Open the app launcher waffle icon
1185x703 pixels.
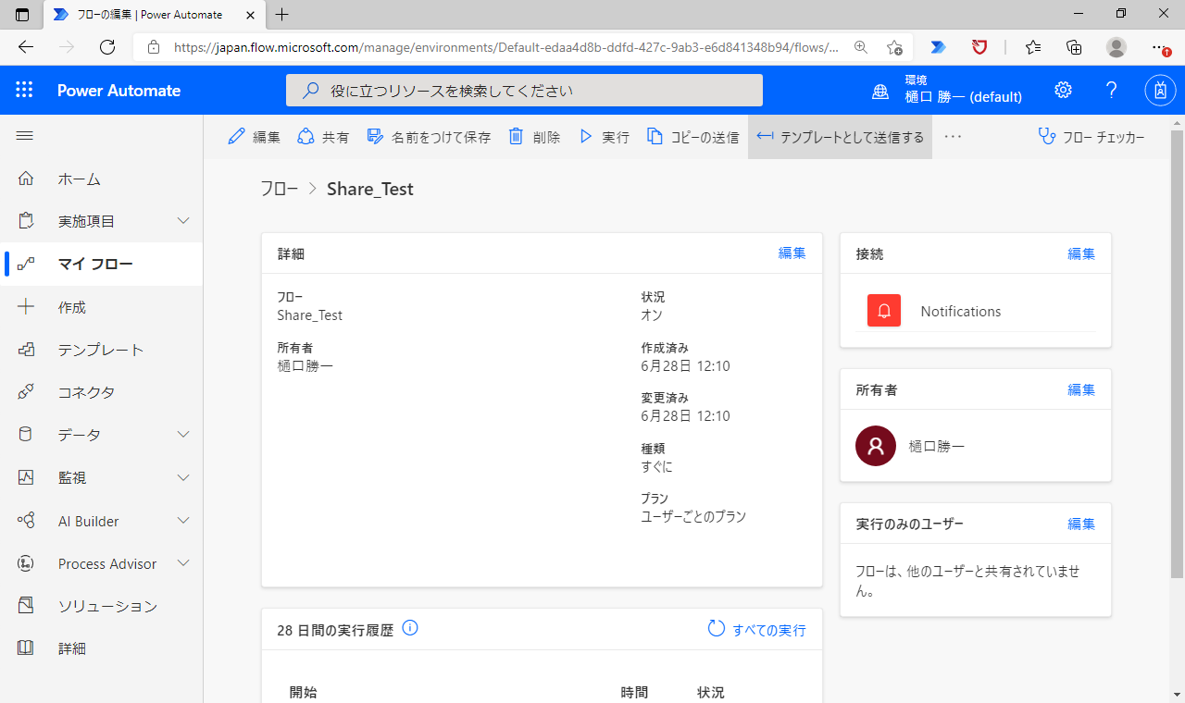coord(24,90)
